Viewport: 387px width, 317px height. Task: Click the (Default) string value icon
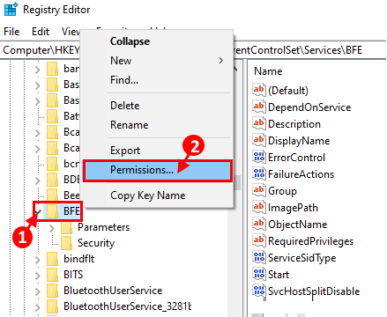[x=259, y=90]
